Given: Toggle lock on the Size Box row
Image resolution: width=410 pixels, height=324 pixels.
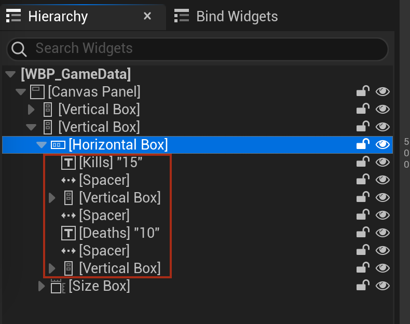Looking at the screenshot, I should pyautogui.click(x=363, y=285).
